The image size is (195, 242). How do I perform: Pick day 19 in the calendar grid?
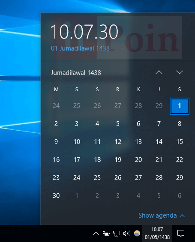tap(118, 160)
